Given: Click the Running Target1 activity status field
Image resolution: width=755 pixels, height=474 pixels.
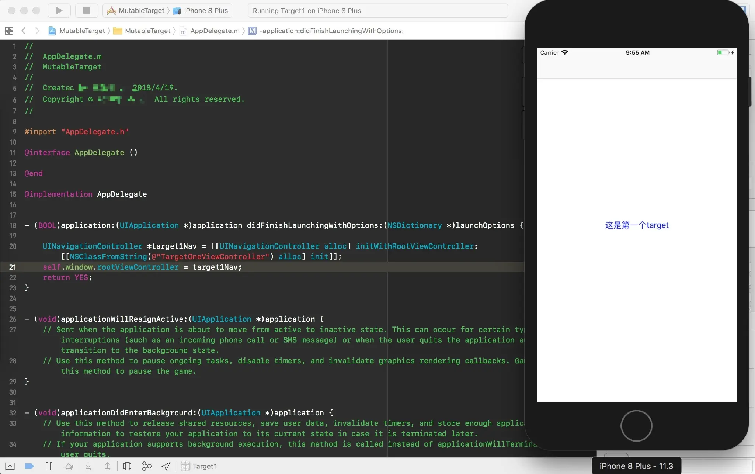Looking at the screenshot, I should tap(378, 11).
